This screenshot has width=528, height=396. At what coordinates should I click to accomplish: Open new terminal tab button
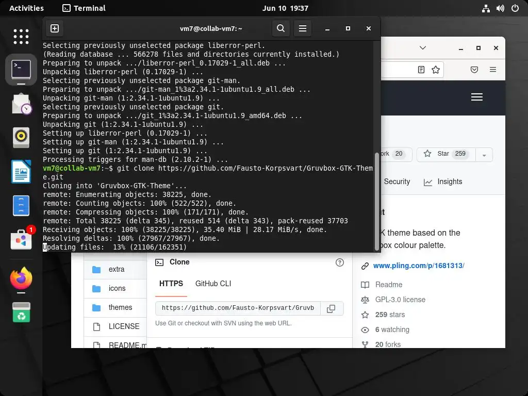(x=55, y=28)
